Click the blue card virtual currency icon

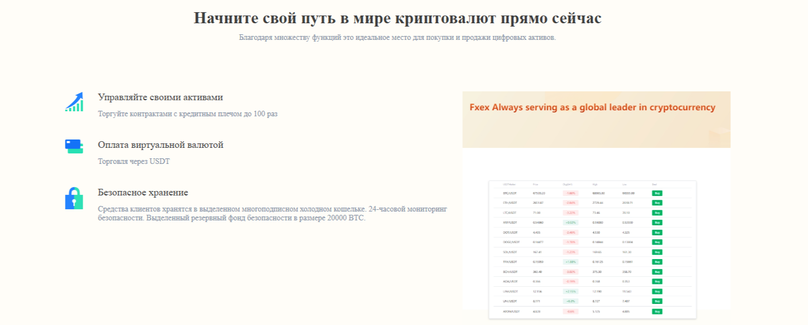[x=74, y=146]
